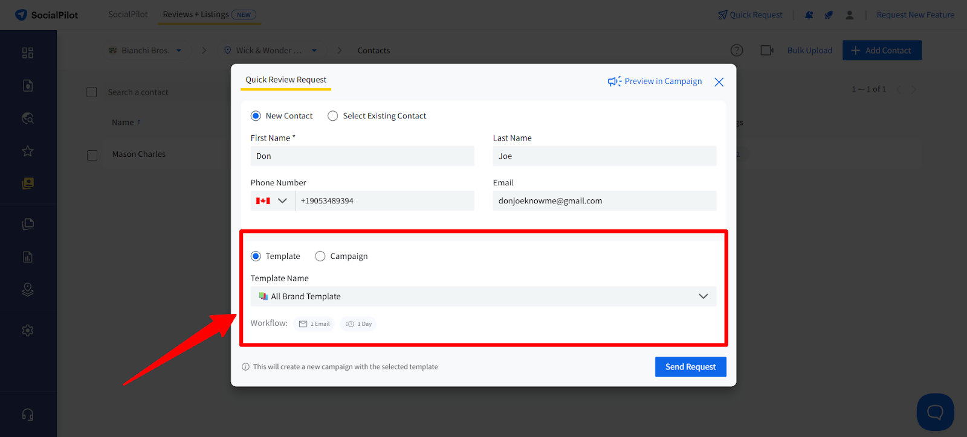This screenshot has width=967, height=437.
Task: Click the Email input field
Action: point(605,201)
